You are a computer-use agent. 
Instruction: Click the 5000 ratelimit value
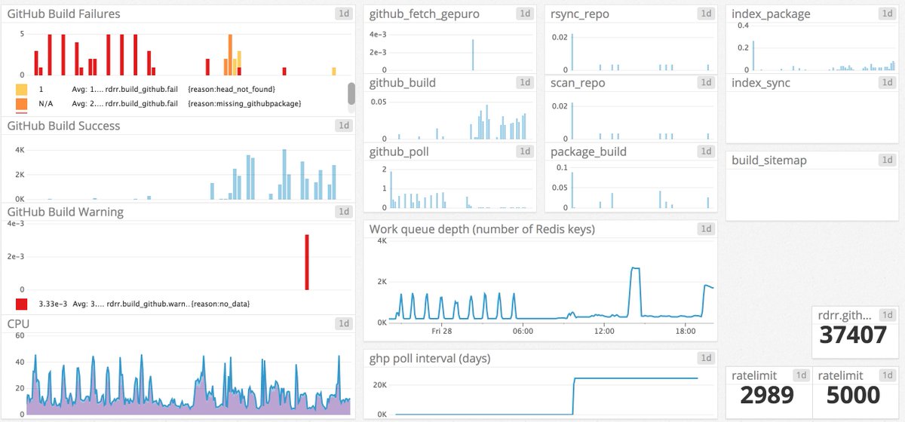tap(854, 395)
